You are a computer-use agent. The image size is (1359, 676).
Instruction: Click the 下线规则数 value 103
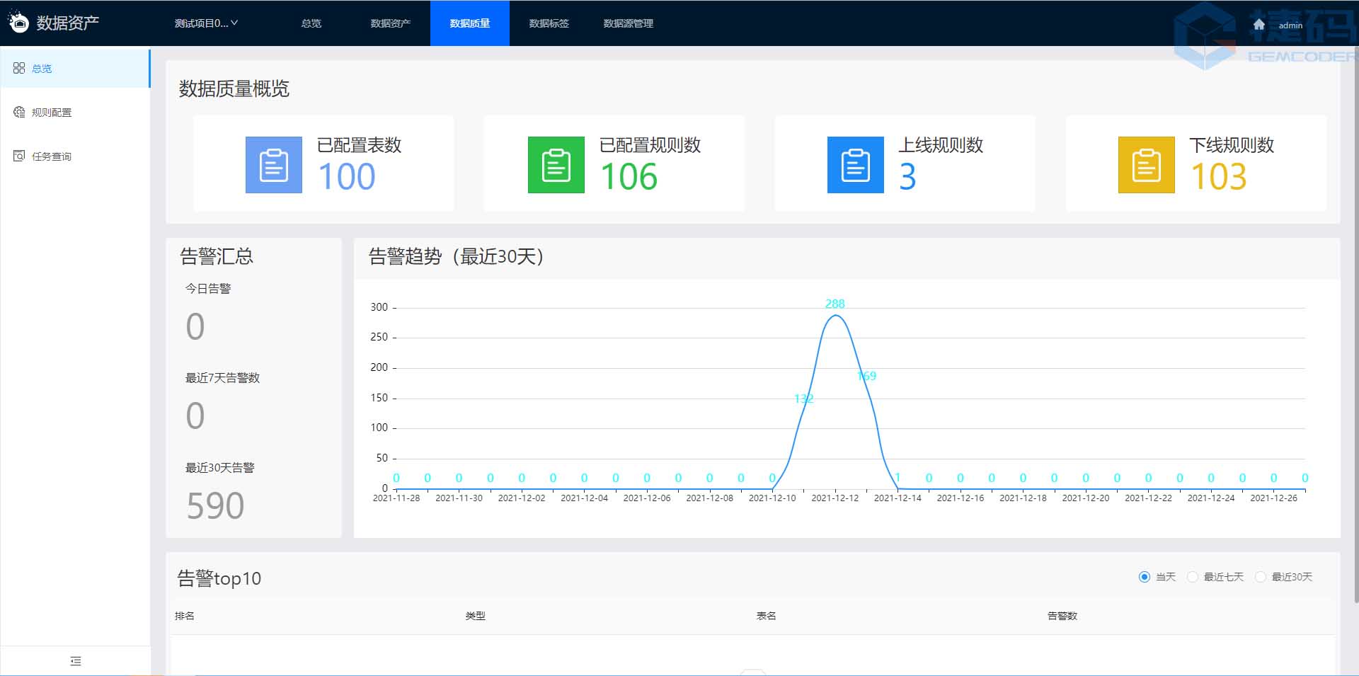(x=1219, y=177)
